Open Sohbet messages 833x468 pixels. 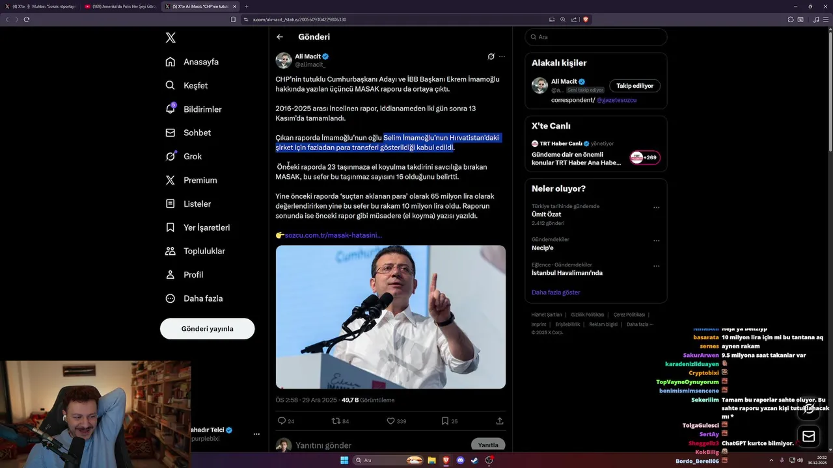[x=188, y=133]
